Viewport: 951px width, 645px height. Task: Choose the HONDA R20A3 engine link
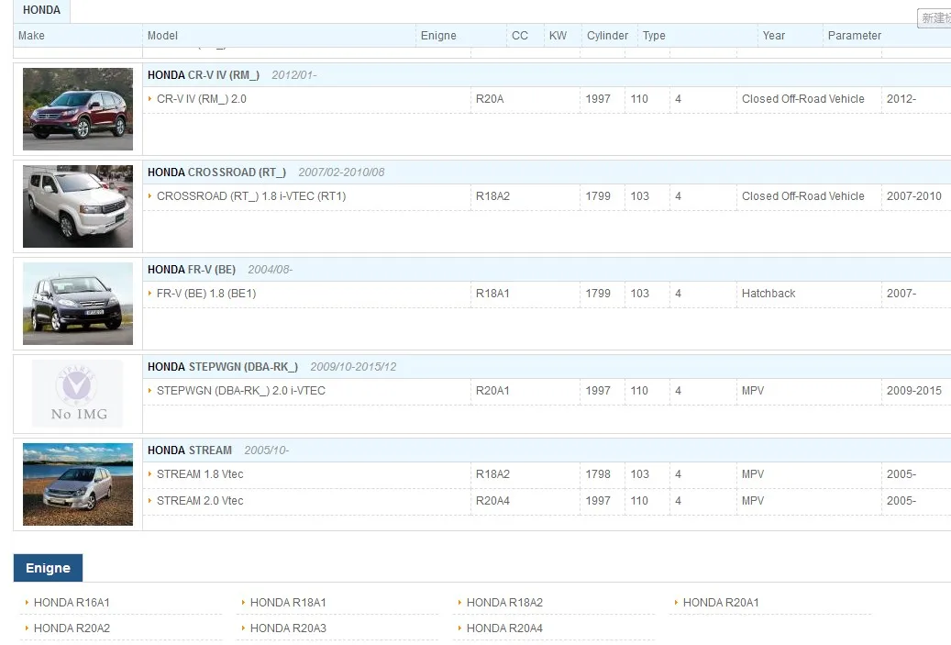[288, 628]
